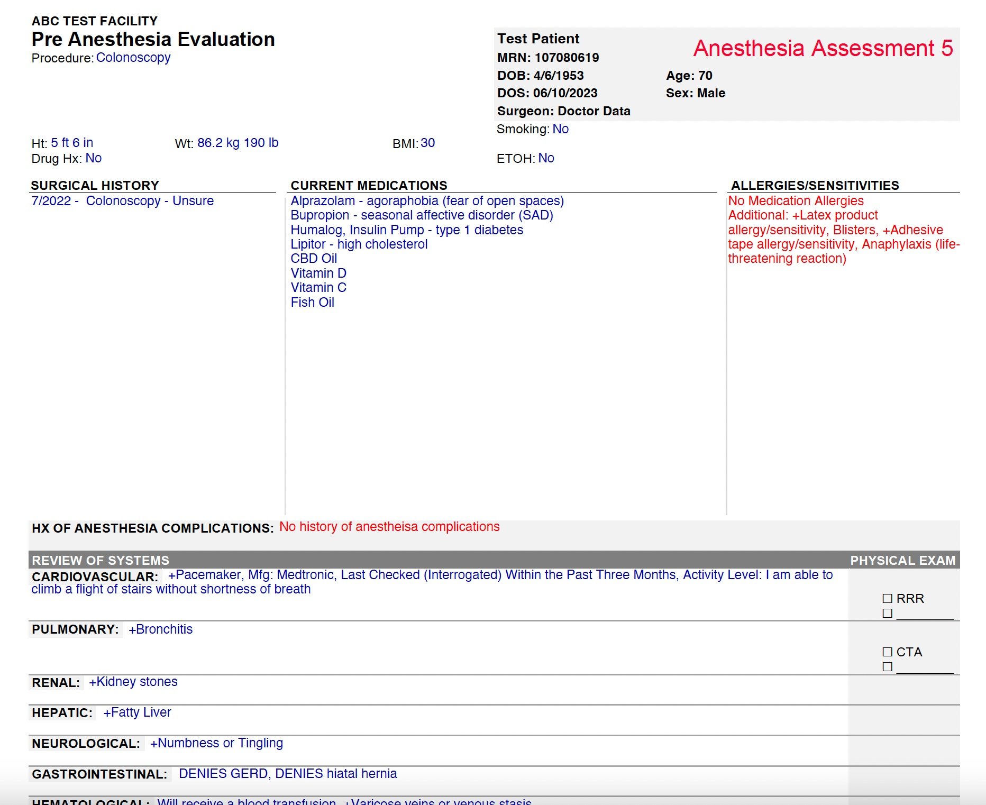Click the Vitamin C medication
Viewport: 986px width, 805px height.
(x=318, y=288)
